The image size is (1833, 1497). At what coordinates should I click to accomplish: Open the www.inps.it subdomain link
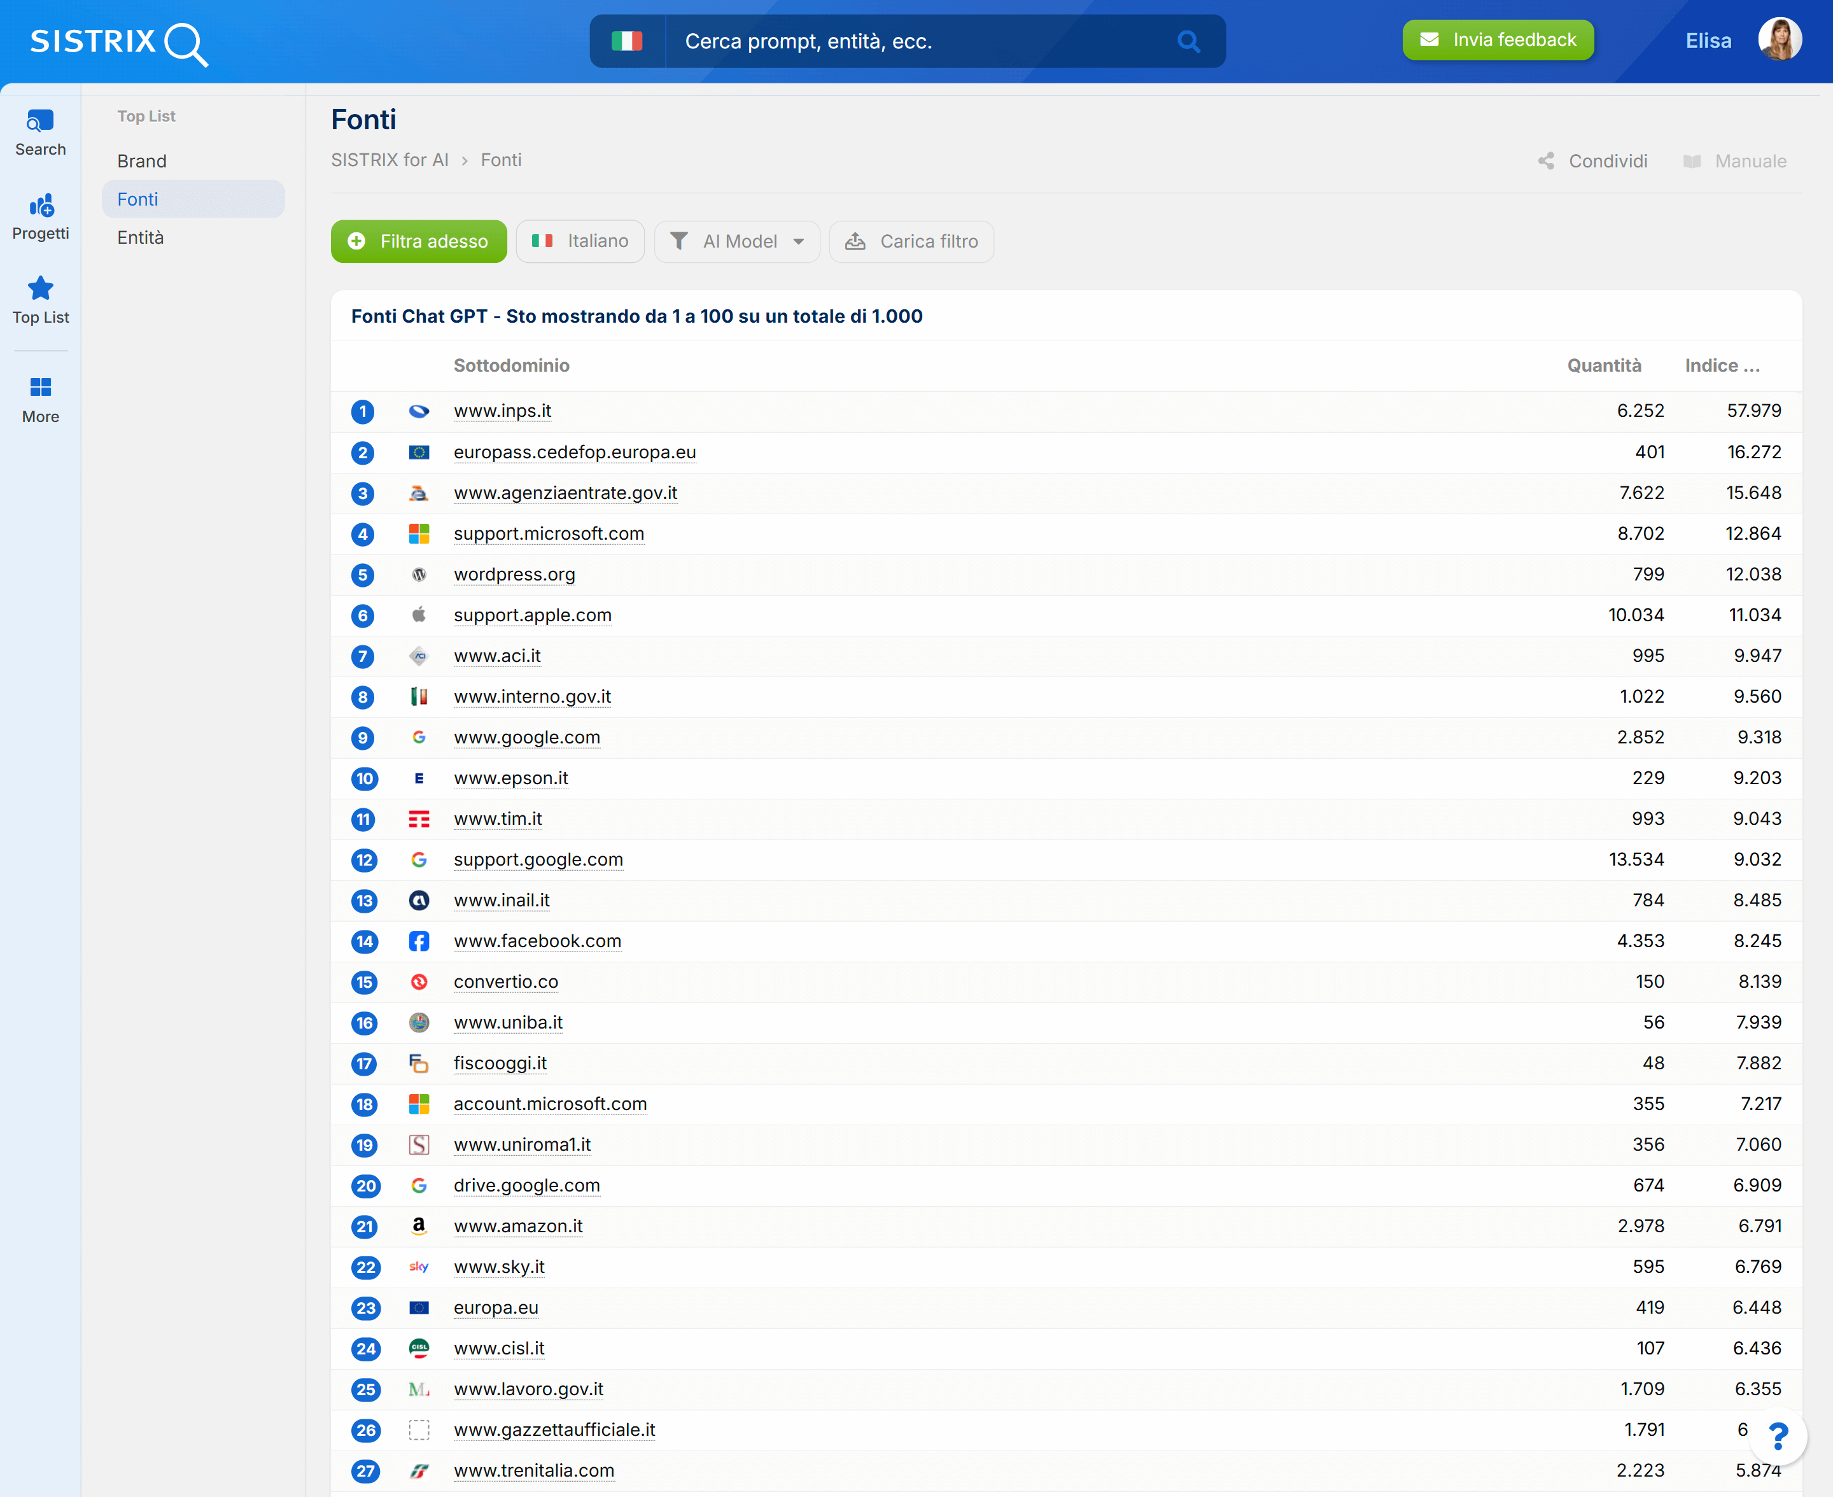click(x=503, y=411)
